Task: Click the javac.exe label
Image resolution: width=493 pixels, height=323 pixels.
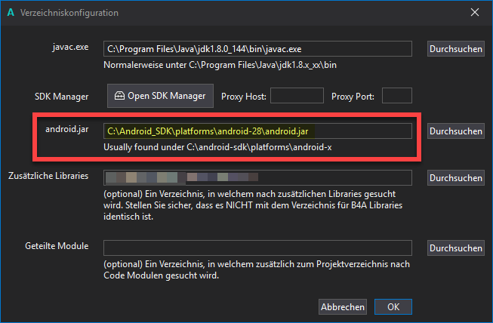Action: click(x=71, y=48)
